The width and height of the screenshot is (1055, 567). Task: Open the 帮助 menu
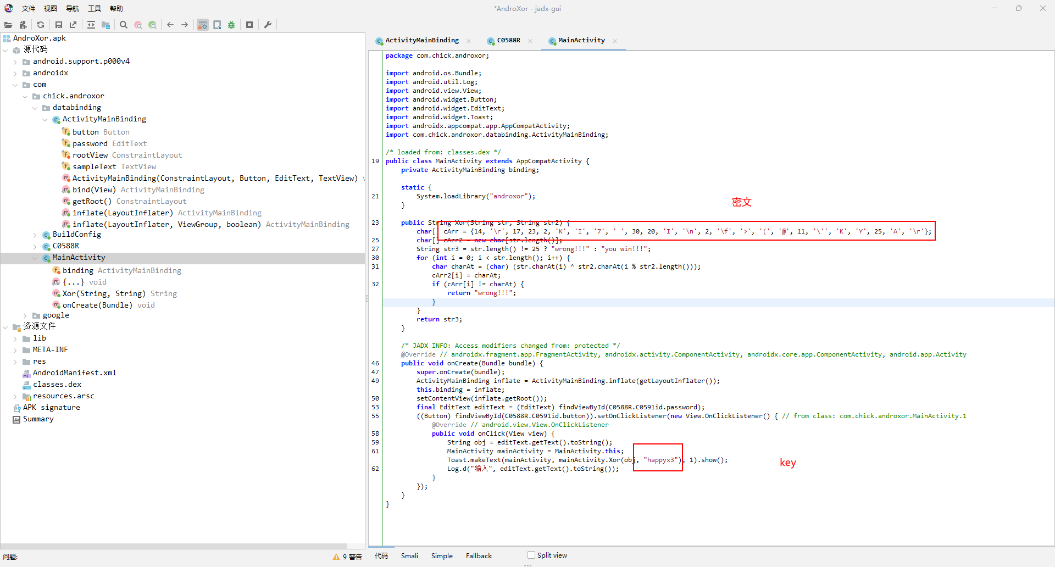116,9
